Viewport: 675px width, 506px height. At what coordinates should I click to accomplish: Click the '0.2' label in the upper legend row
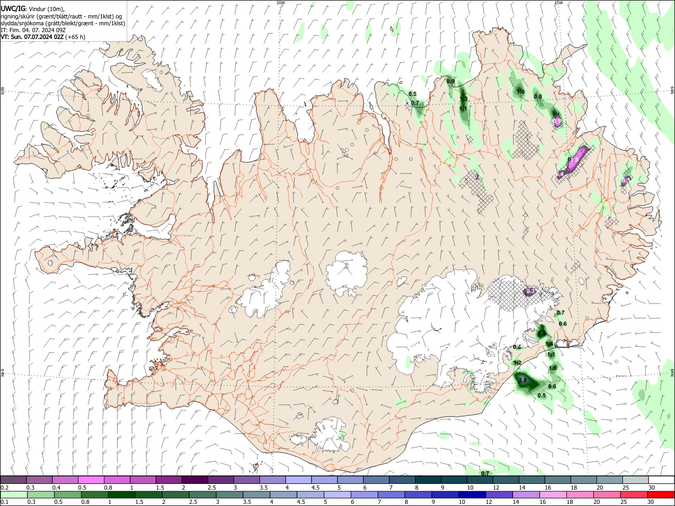(5, 488)
